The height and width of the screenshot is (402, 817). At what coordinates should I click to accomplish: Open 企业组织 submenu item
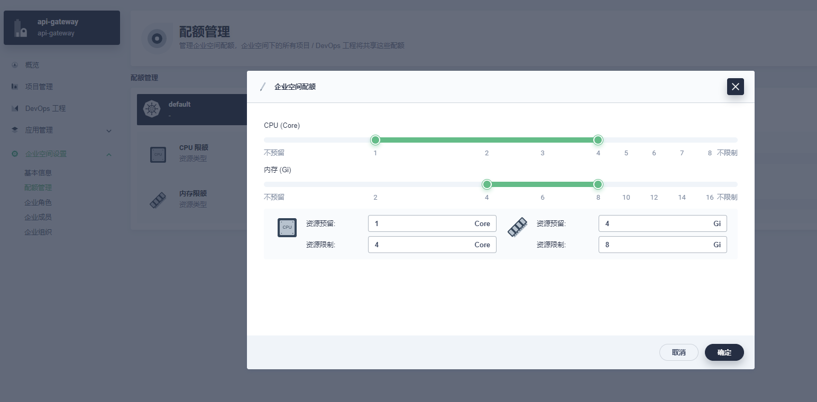coord(38,232)
